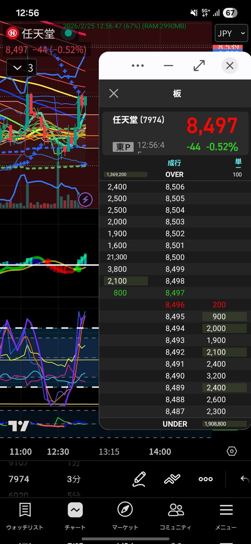The height and width of the screenshot is (544, 251).
Task: Tap the UNDER total row label
Action: (x=175, y=424)
